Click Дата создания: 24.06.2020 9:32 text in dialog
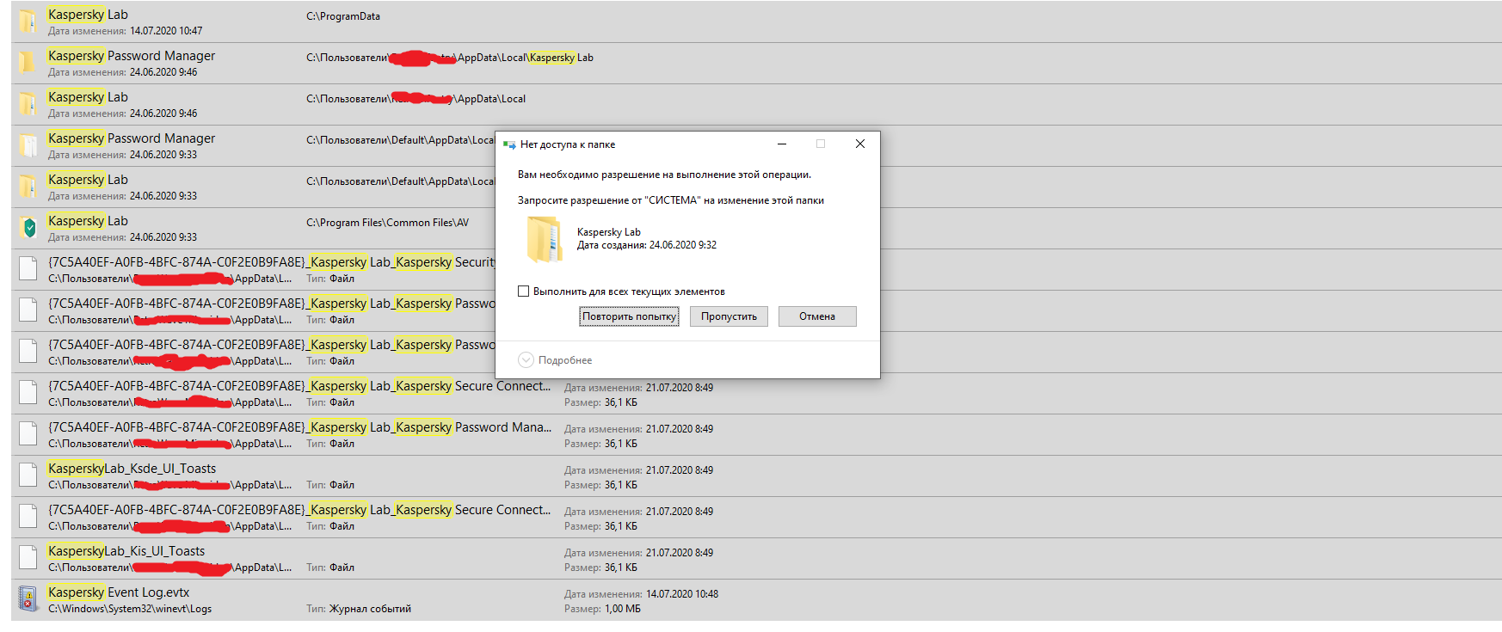 647,245
